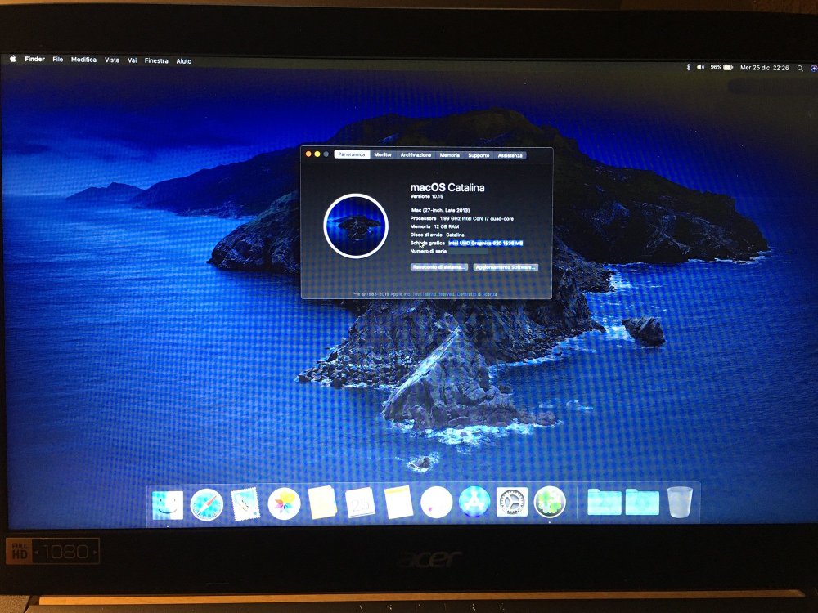This screenshot has width=818, height=613.
Task: Click the Resoconto di sistema button
Action: click(438, 267)
